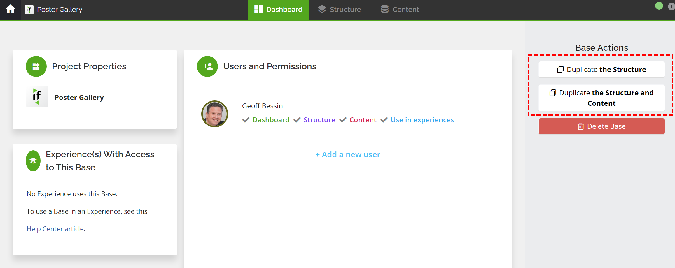Viewport: 675px width, 268px height.
Task: Switch to the Structure tab
Action: coord(339,10)
